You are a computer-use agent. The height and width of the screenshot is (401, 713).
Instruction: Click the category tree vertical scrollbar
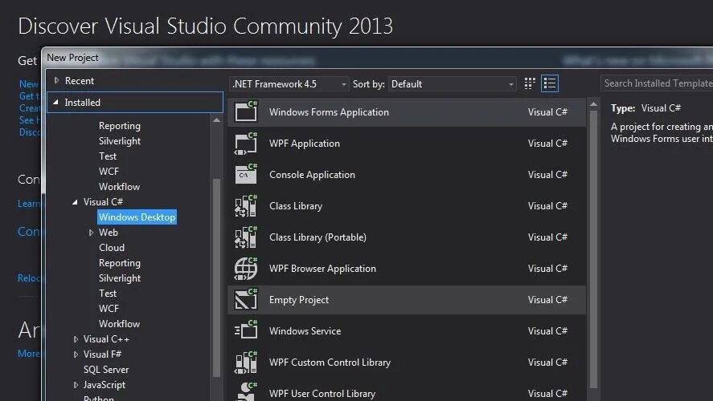(x=216, y=277)
